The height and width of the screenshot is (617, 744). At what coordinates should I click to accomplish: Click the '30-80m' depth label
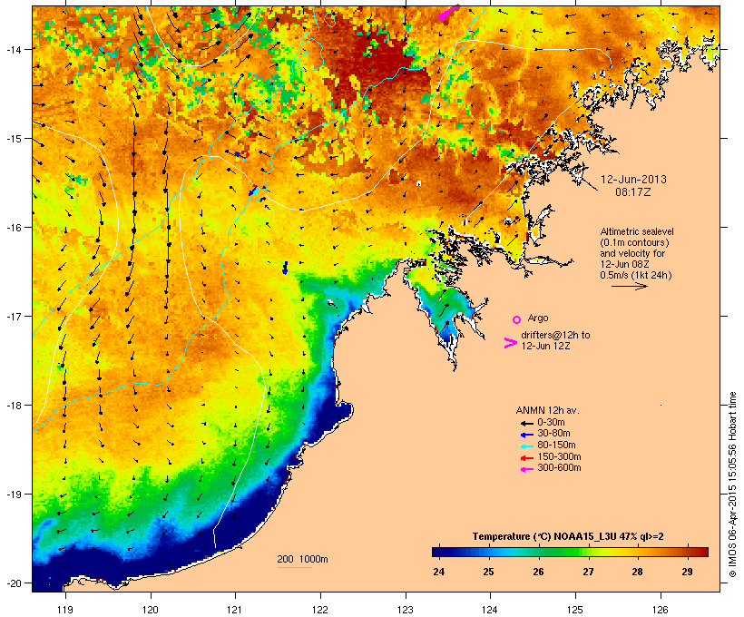click(x=553, y=434)
